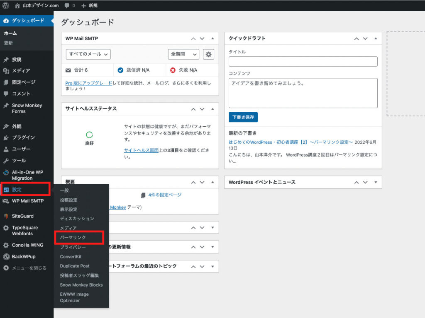Viewport: 425px width, 318px height.
Task: Move the サイトヘルスステータス widget up
Action: [193, 109]
